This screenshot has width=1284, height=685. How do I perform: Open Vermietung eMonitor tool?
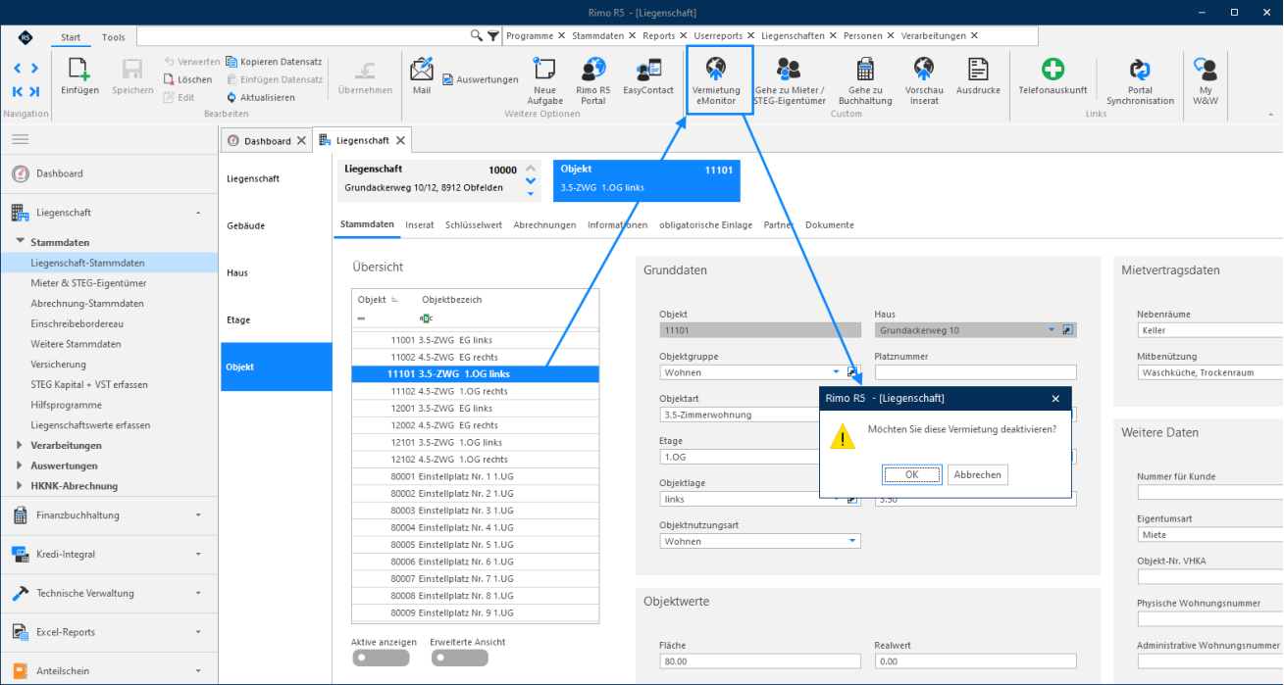(717, 80)
